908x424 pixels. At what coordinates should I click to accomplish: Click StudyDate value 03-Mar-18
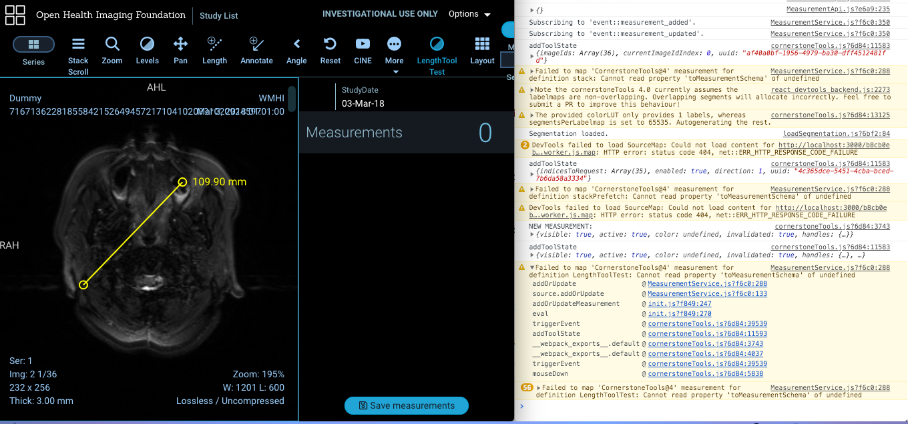pos(363,103)
